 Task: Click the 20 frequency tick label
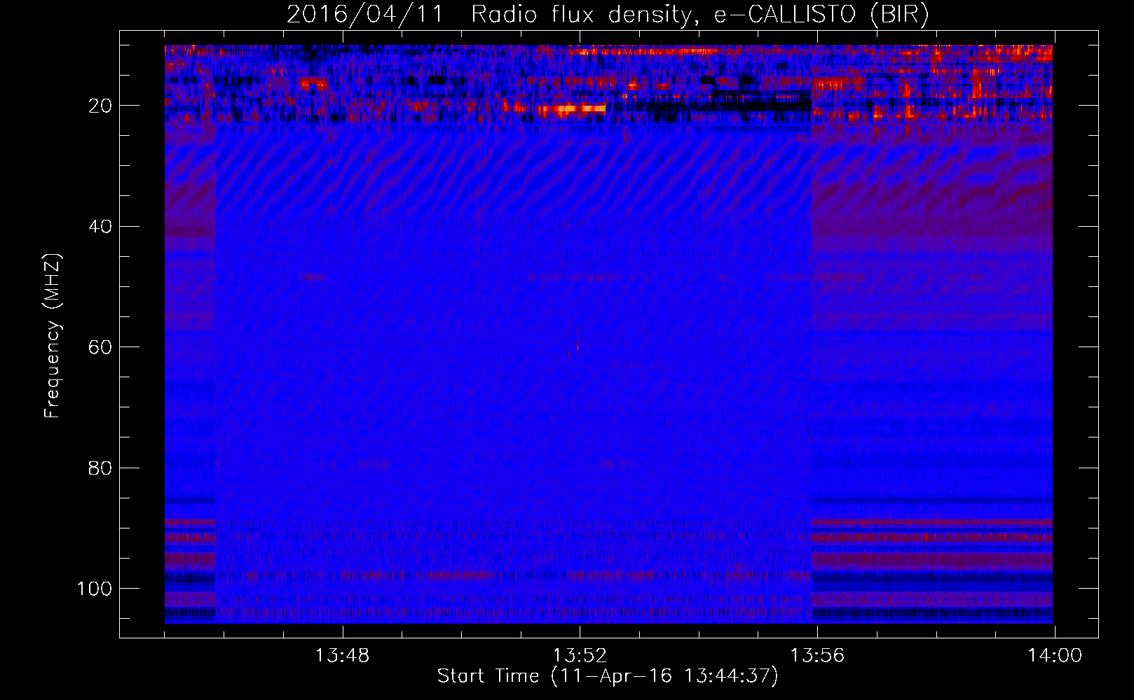pyautogui.click(x=100, y=106)
